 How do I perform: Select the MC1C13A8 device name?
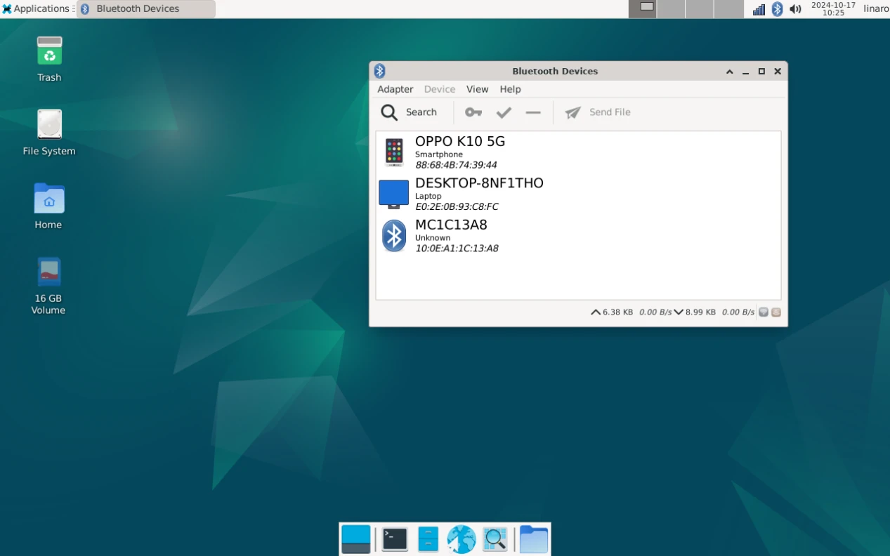click(451, 225)
